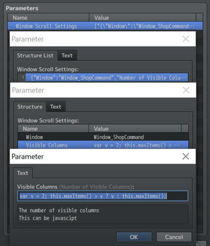Viewport: 210px width, 246px height.
Task: Click description text 'The number of visible columns'
Action: pyautogui.click(x=59, y=211)
